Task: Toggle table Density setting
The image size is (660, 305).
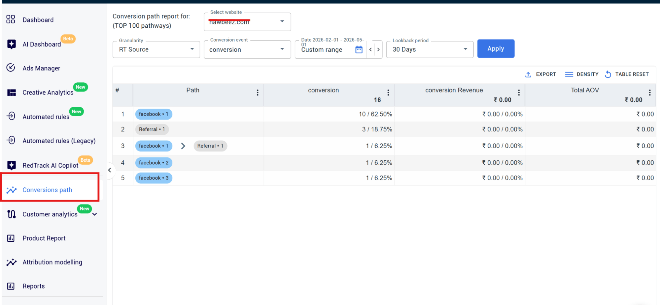Action: click(582, 74)
